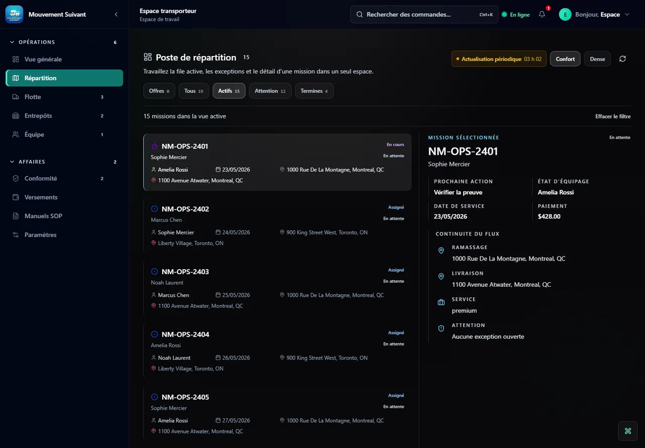Click the Entrepôts sidebar icon
This screenshot has width=645, height=448.
16,116
